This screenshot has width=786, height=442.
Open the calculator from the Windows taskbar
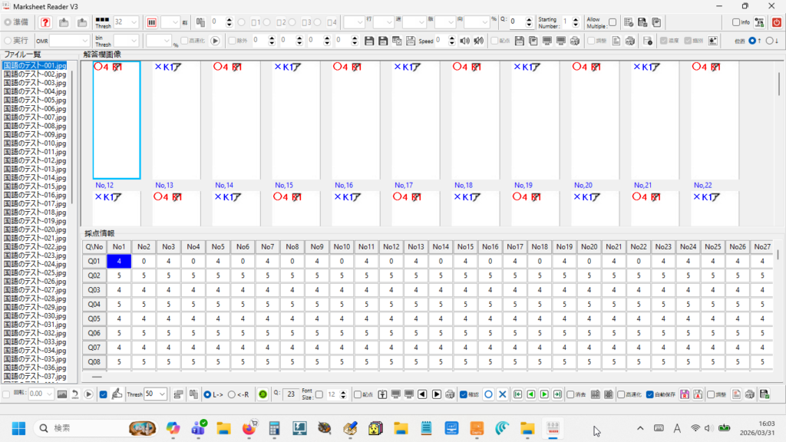pyautogui.click(x=273, y=427)
